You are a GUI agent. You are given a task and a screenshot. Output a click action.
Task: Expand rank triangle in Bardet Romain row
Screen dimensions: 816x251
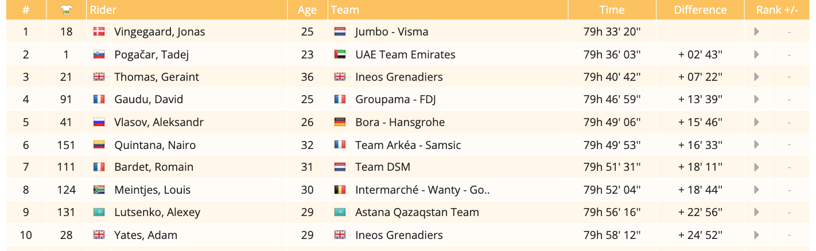757,167
